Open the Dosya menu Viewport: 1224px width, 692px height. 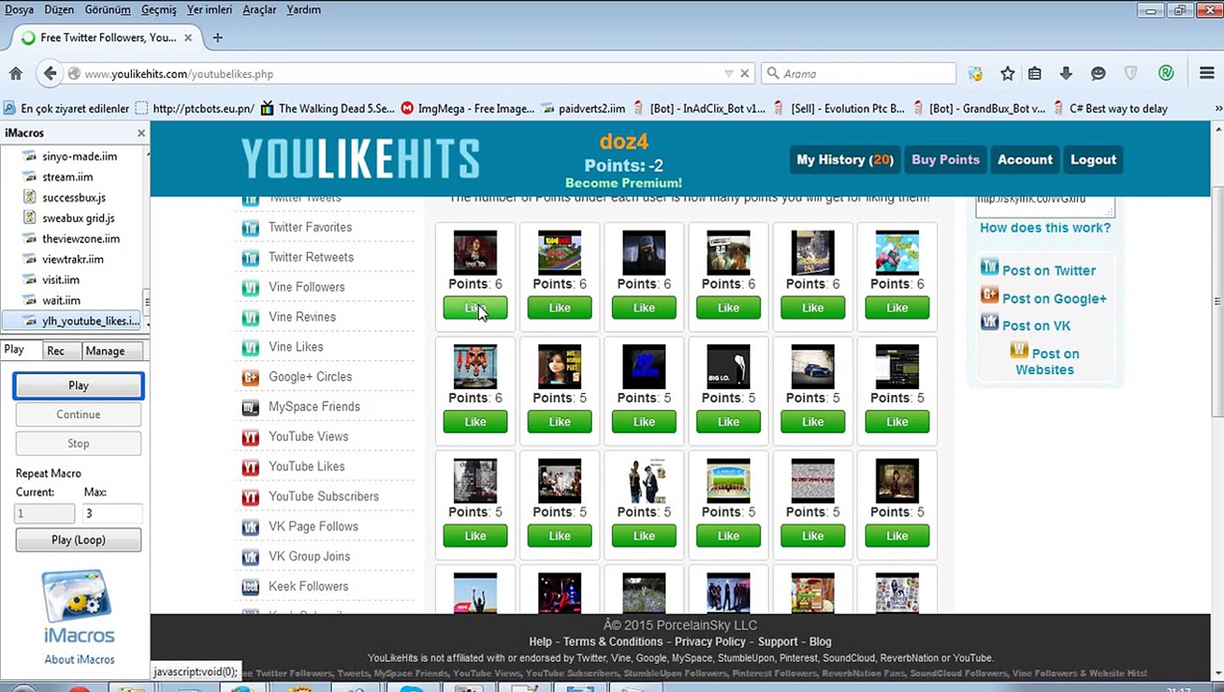click(19, 10)
